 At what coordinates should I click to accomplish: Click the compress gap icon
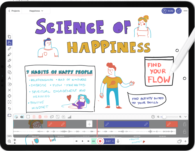[x=46, y=117]
